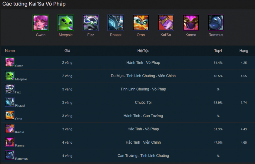Click Gwen's small icon in the table
The image size is (255, 164).
coord(9,62)
